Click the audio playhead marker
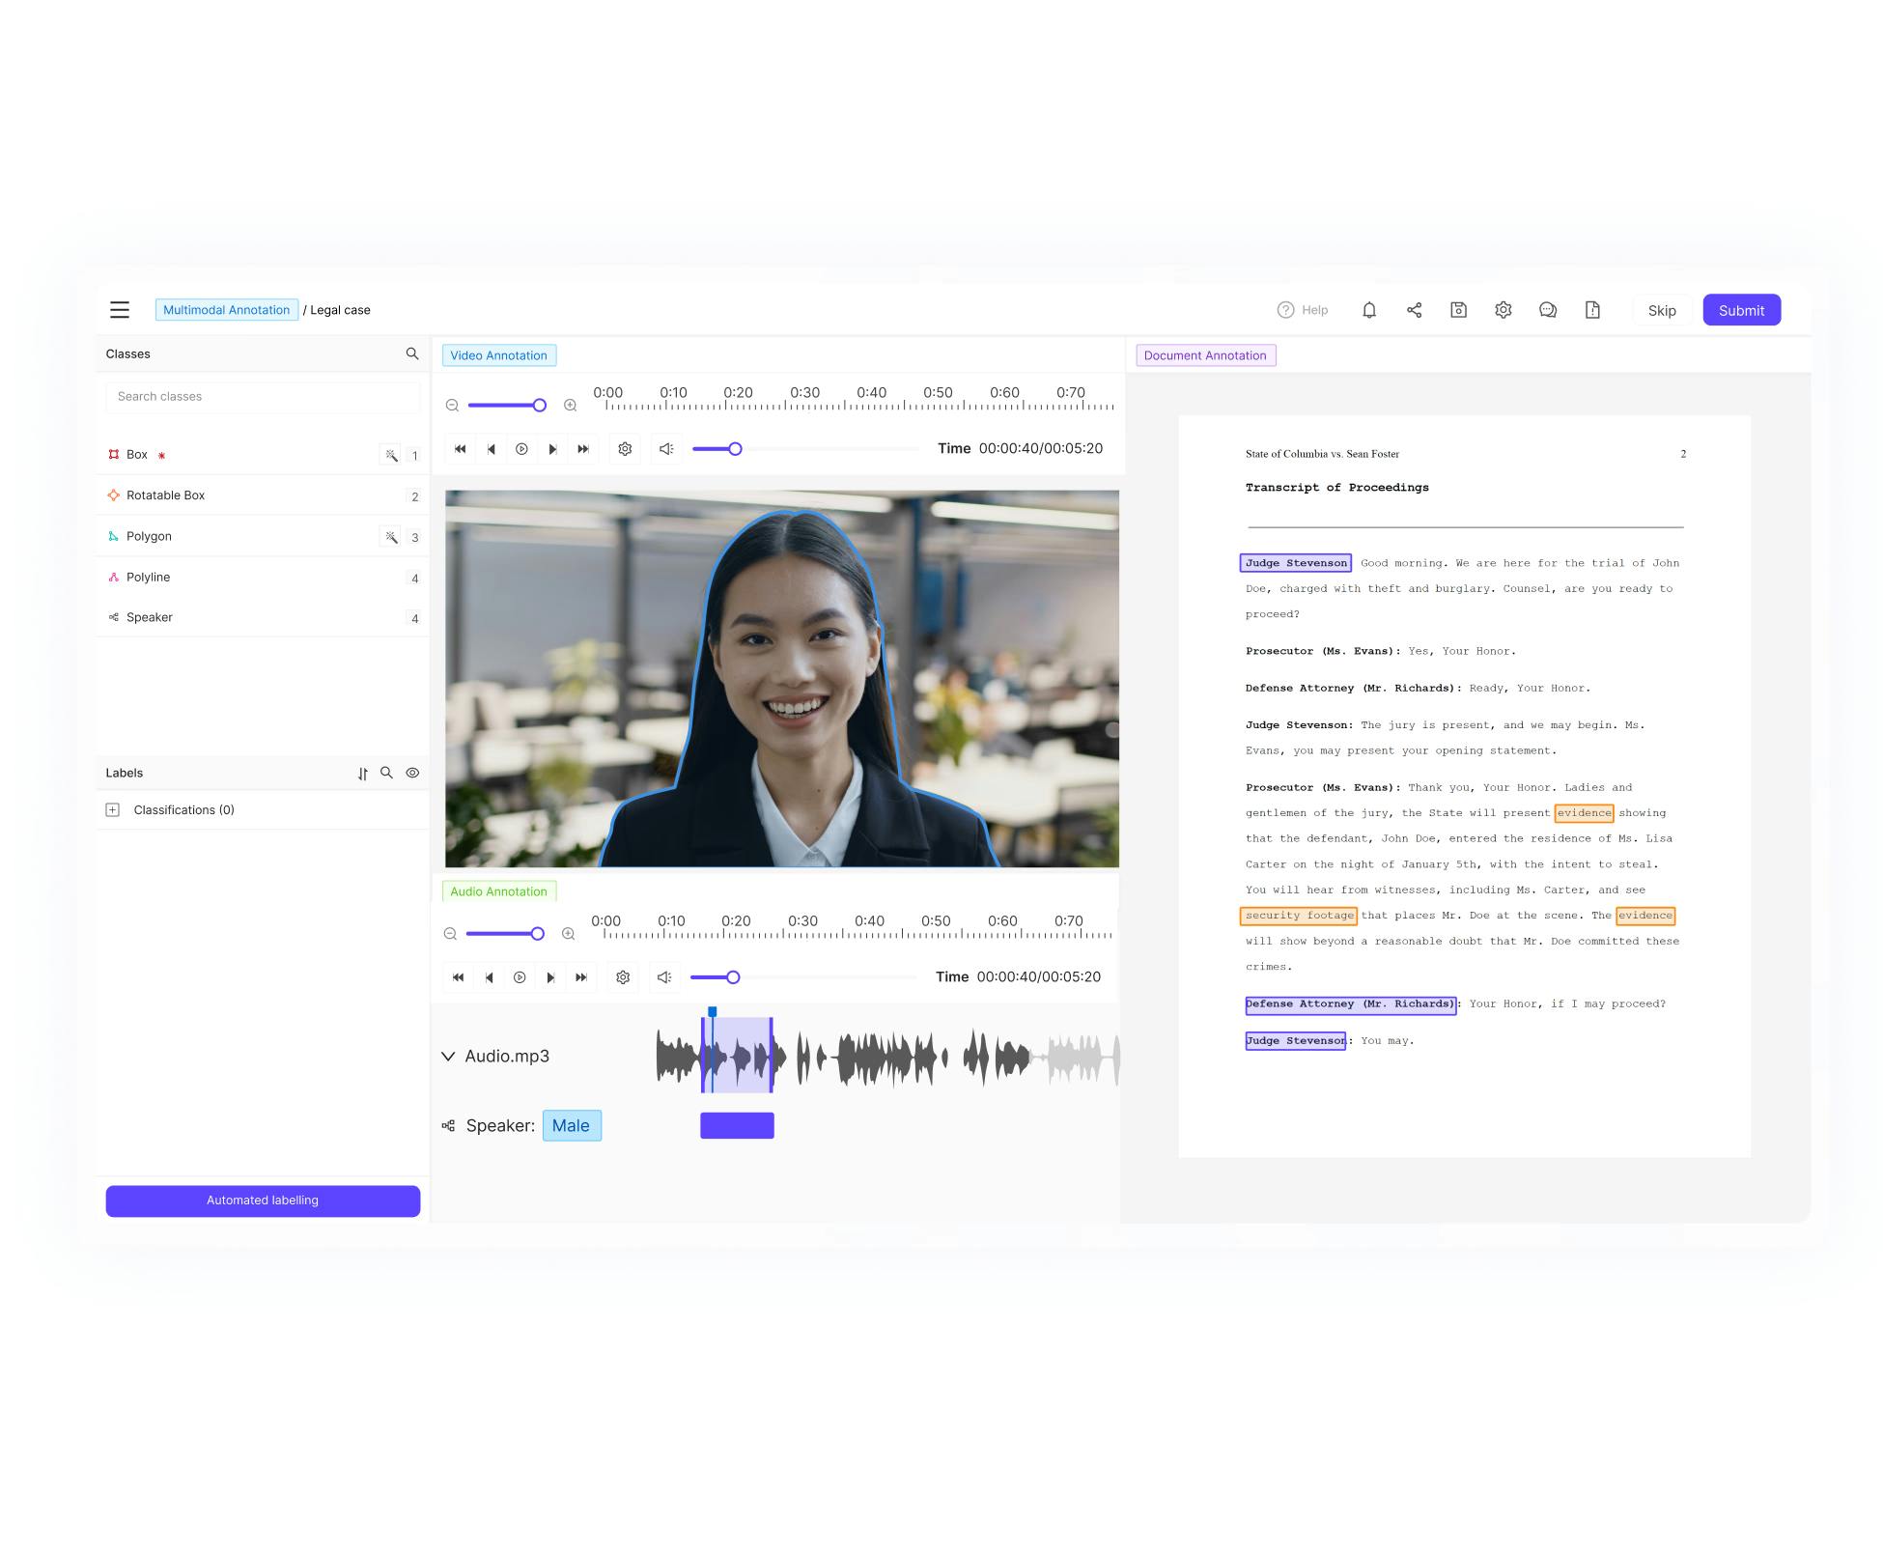This screenshot has width=1883, height=1554. pyautogui.click(x=713, y=1012)
